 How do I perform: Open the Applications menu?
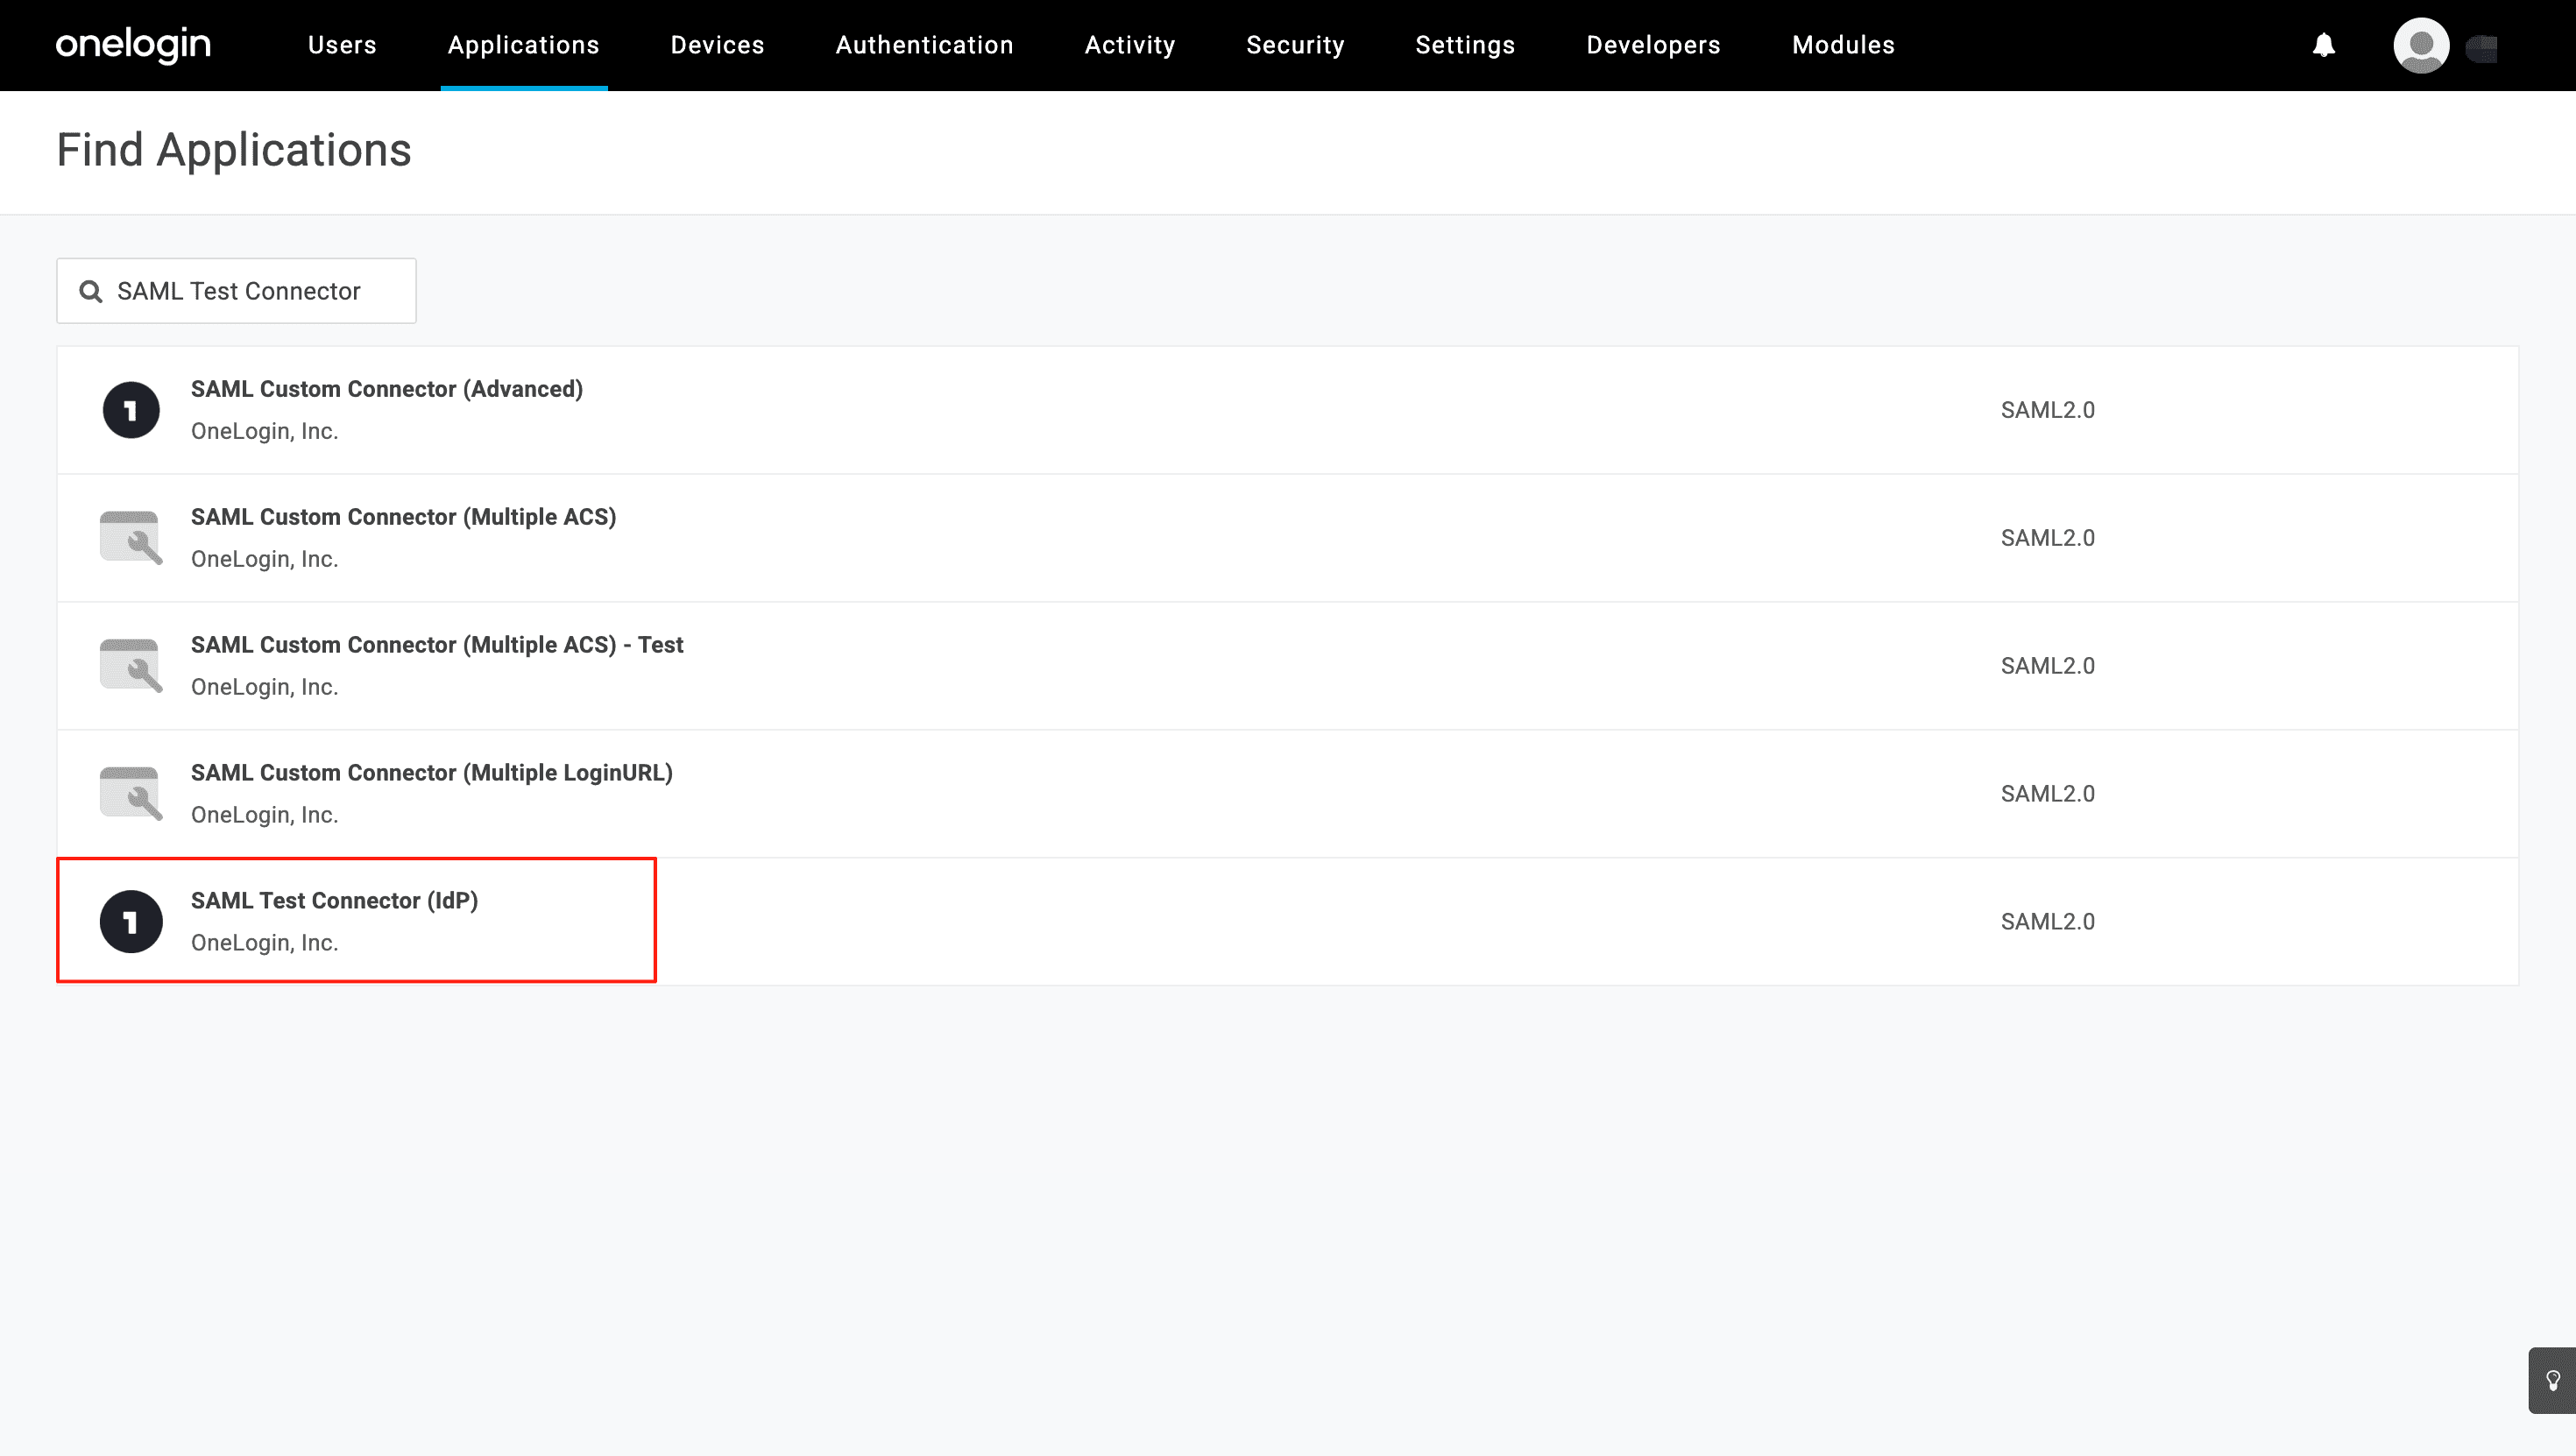[523, 45]
